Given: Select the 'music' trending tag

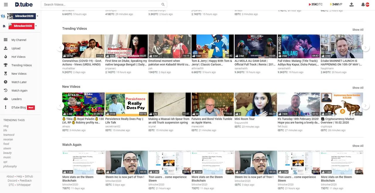Looking at the screenshot, I should coord(7,157).
